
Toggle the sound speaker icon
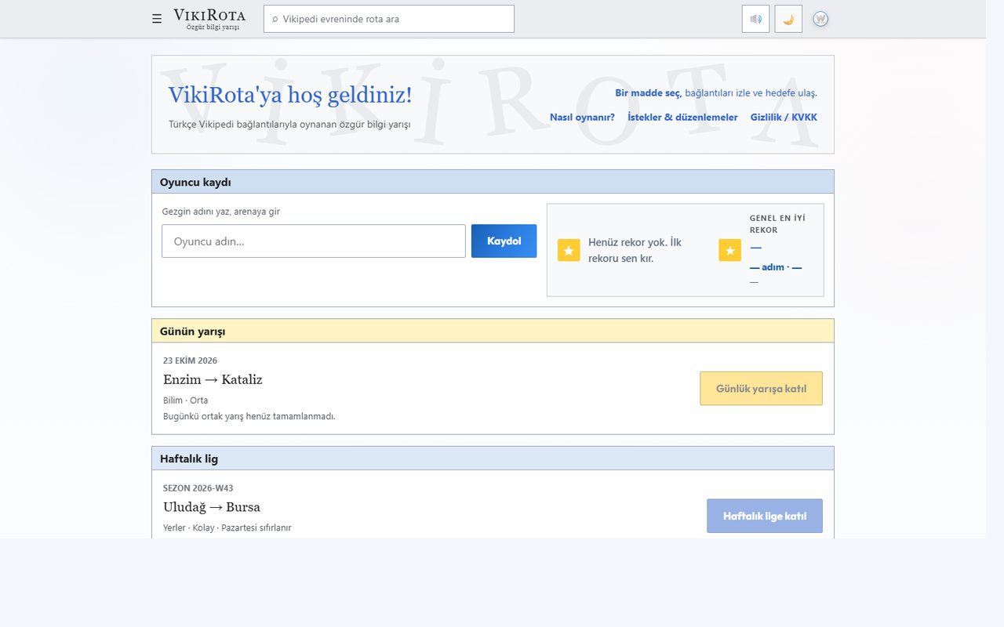click(x=755, y=19)
